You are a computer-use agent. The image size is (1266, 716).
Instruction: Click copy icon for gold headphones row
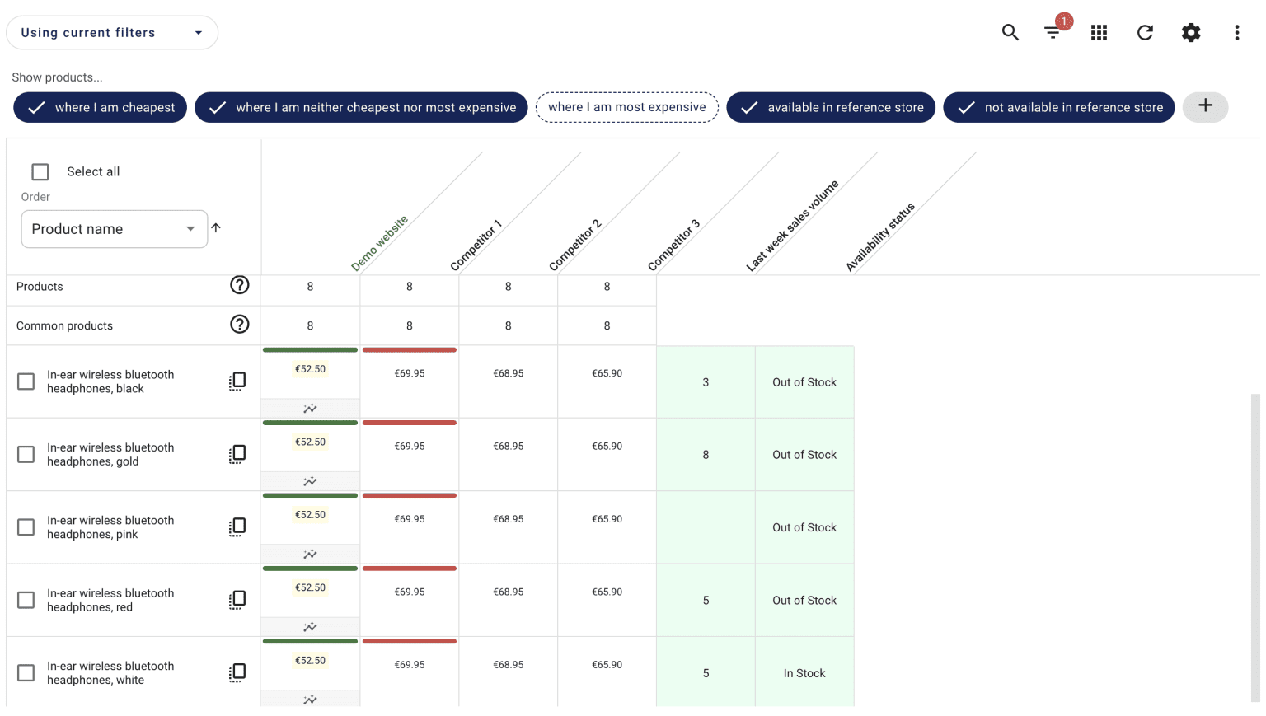237,454
